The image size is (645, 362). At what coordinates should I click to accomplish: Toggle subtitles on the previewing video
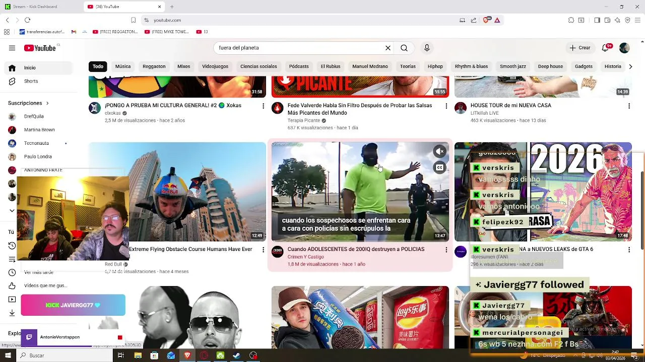click(x=440, y=168)
